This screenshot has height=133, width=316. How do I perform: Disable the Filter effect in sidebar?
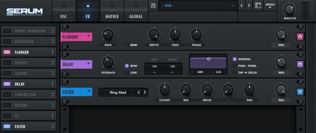[7, 127]
